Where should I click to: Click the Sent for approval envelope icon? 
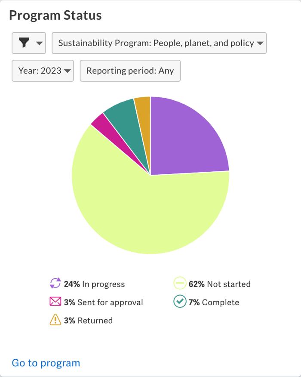pos(55,302)
